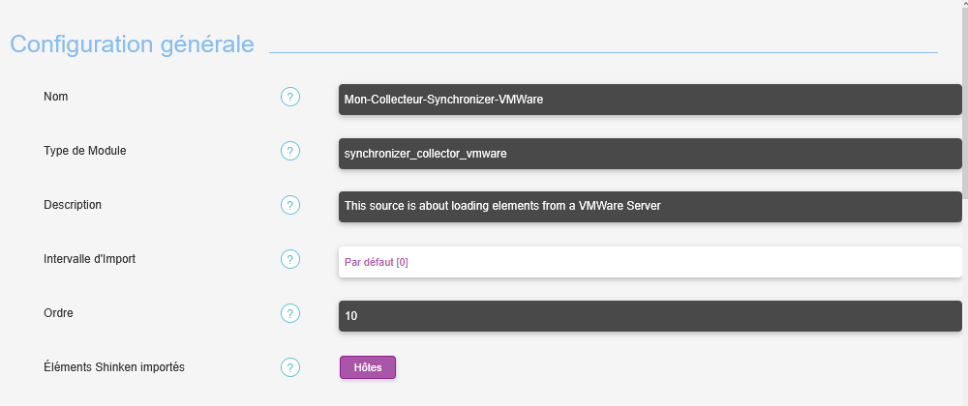Focus the Ordre field containing 10
968x406 pixels.
pyautogui.click(x=650, y=315)
